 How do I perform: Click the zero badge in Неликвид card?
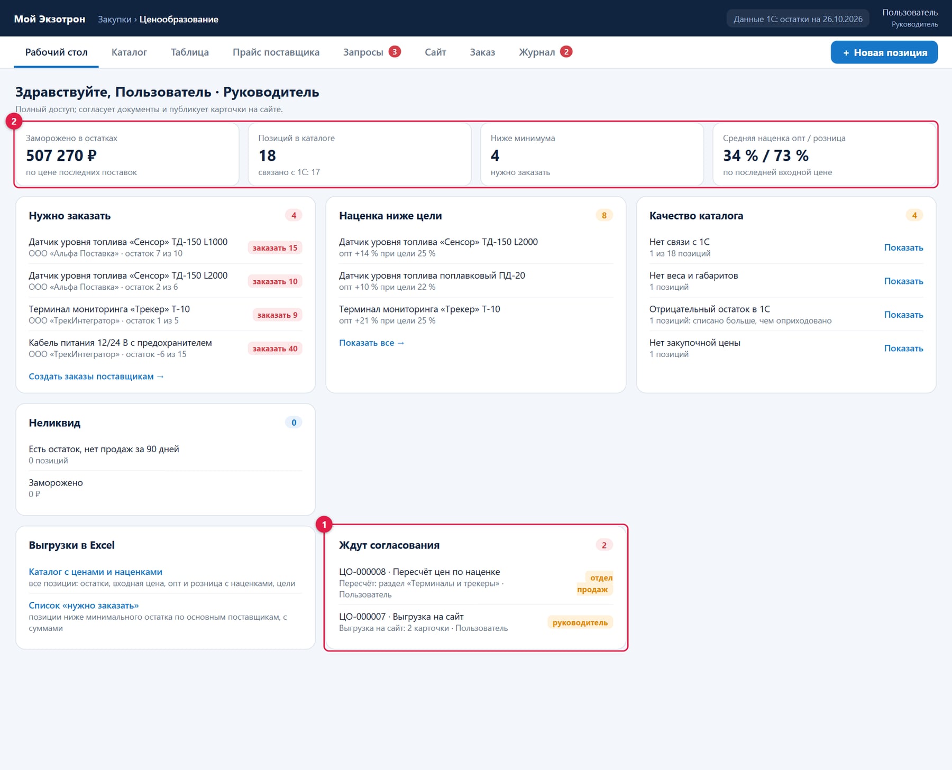point(294,423)
